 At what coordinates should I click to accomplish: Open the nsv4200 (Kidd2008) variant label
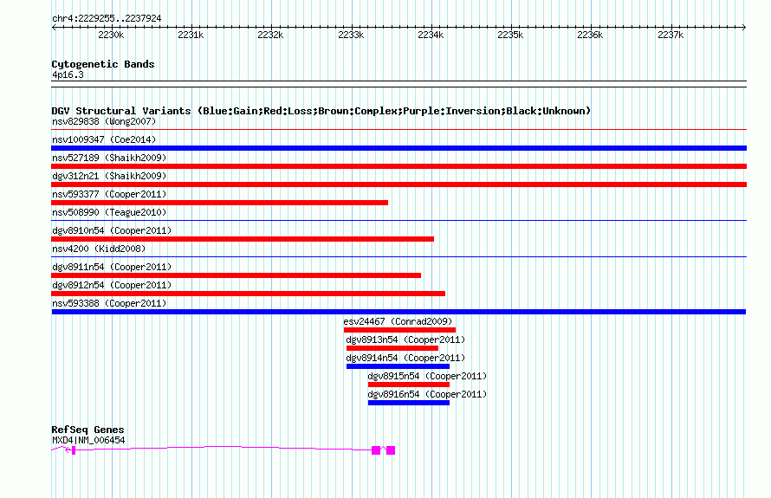click(x=99, y=249)
